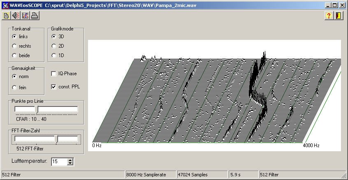
Task: Click the spectrum graph toolbar icon
Action: click(x=25, y=16)
